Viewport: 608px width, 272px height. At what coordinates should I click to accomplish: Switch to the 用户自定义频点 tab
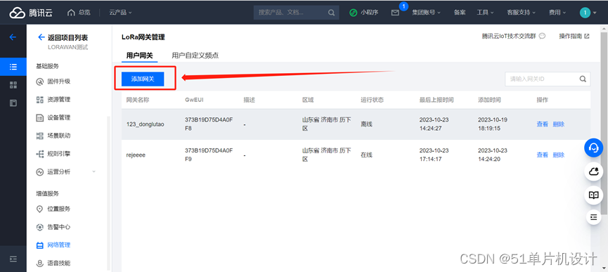point(195,56)
